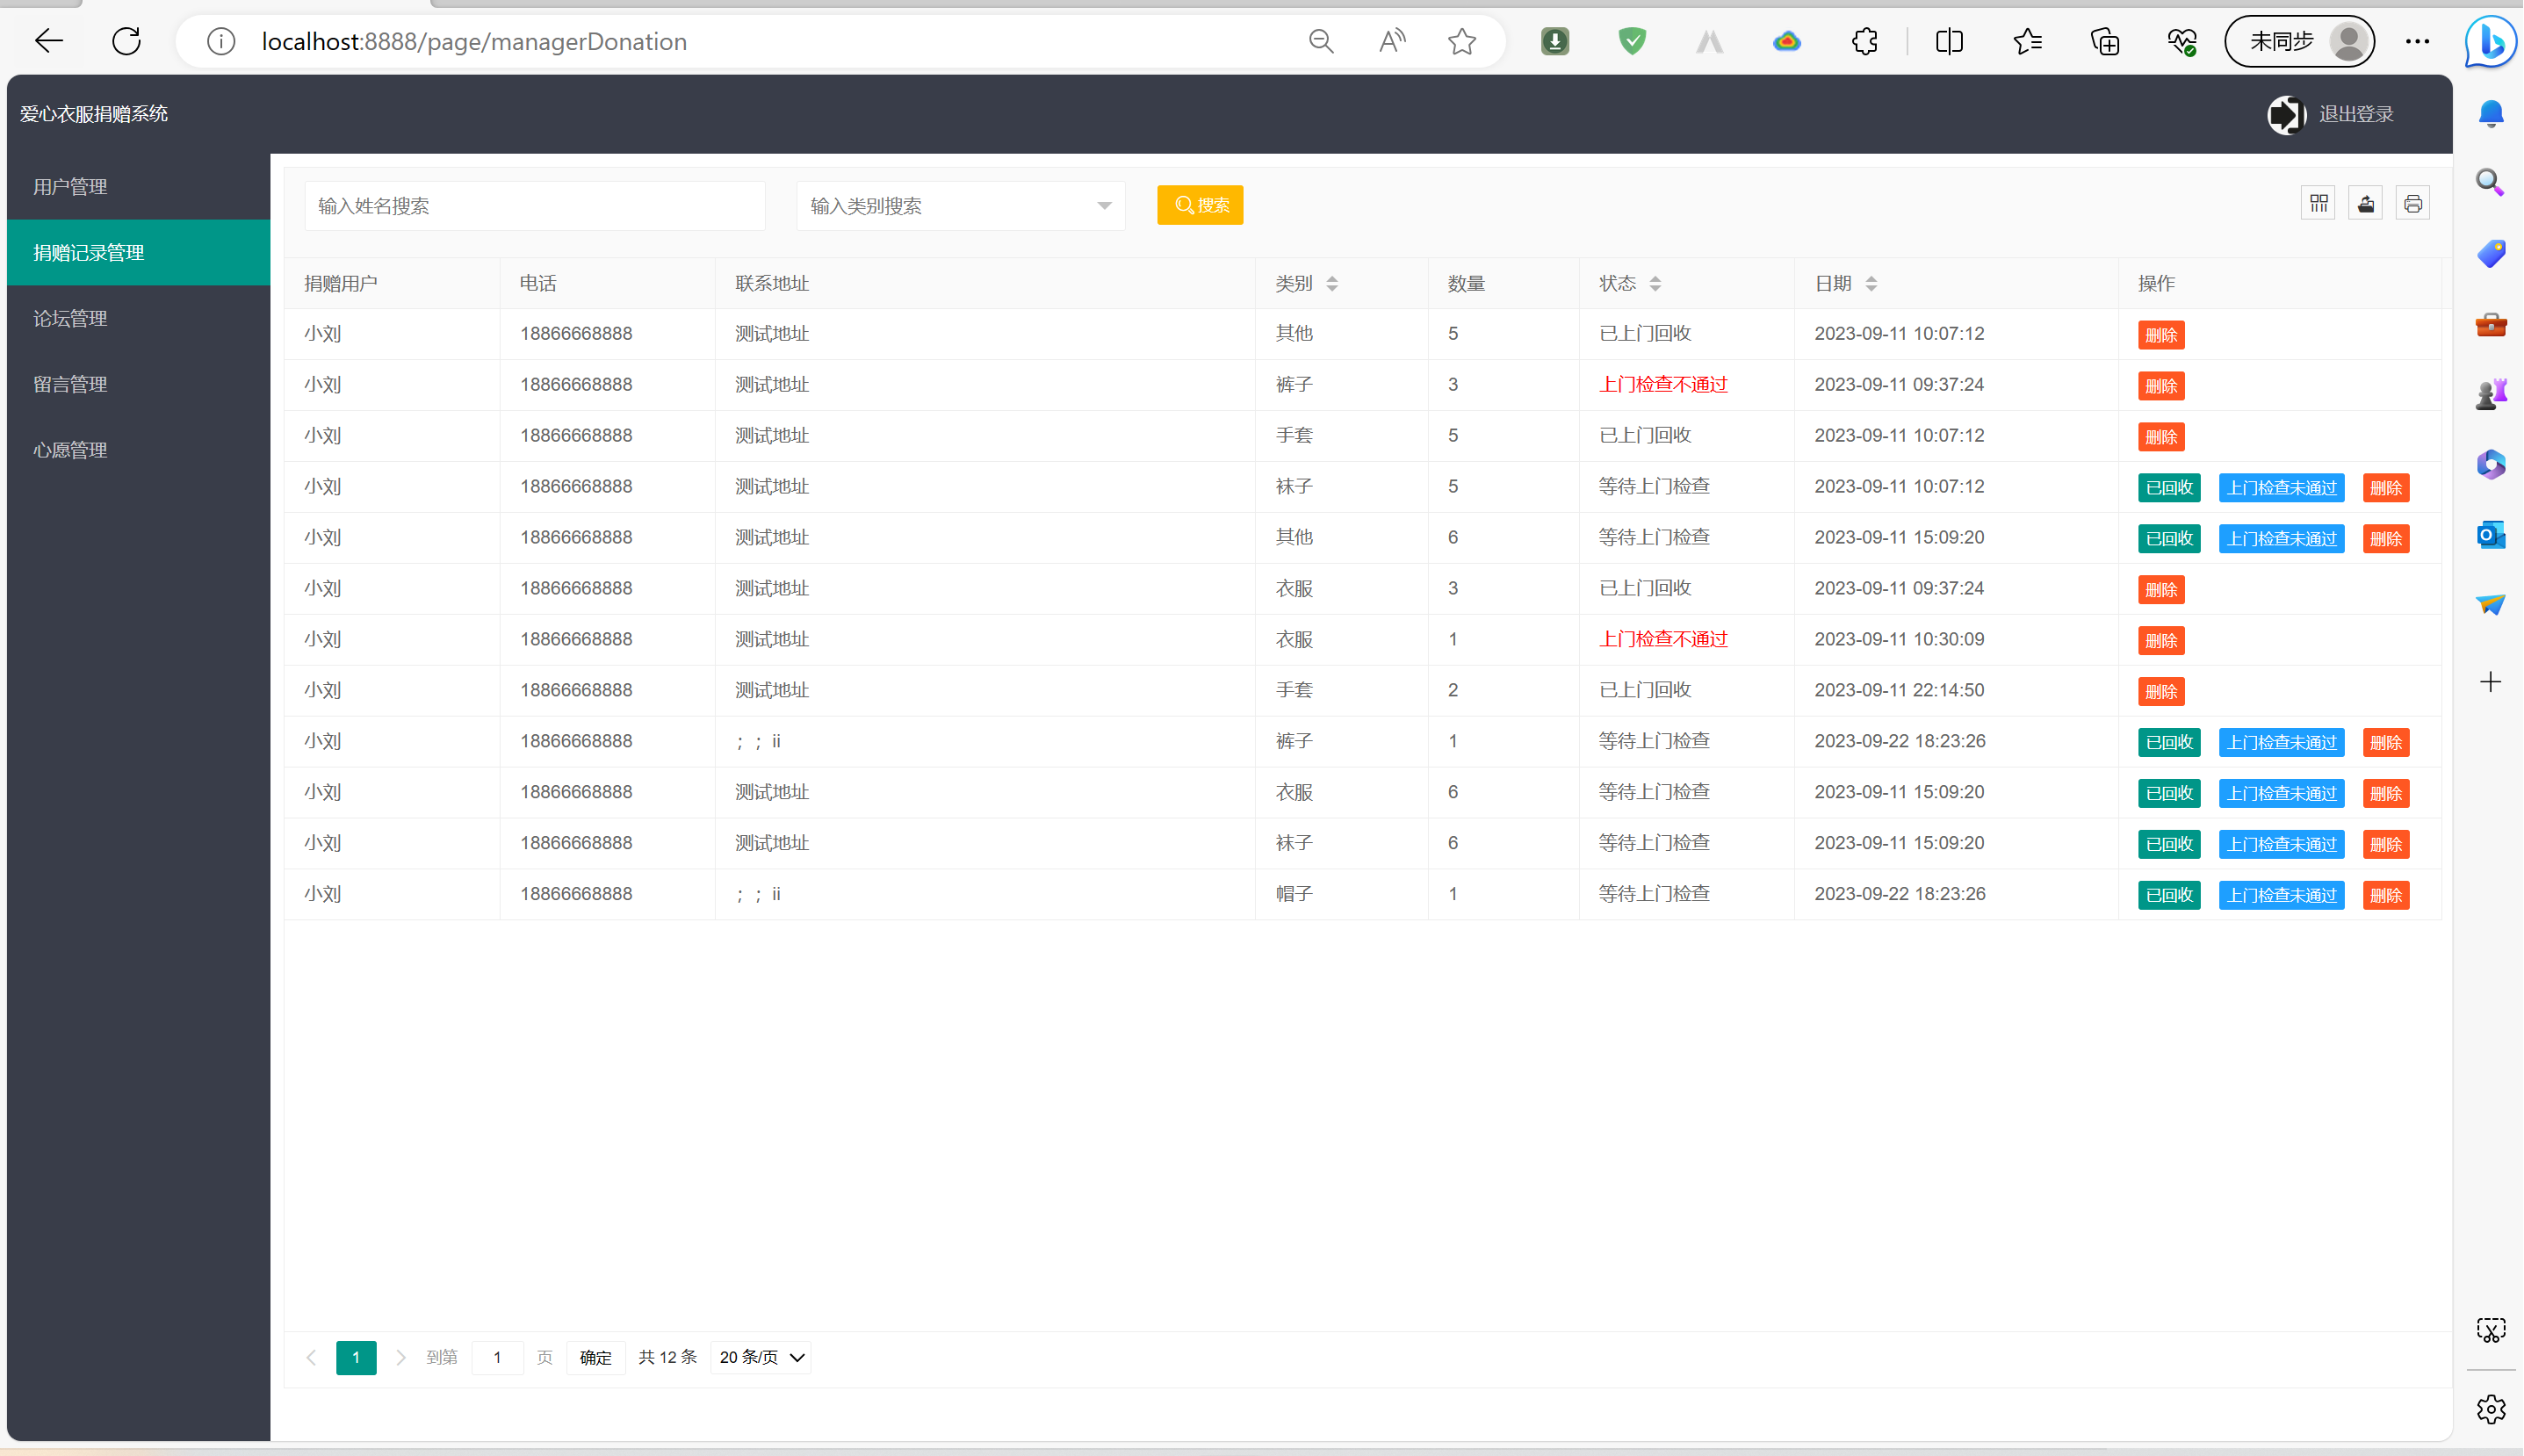Click the table print icon
Screen dimensions: 2524x1456
pyautogui.click(x=2412, y=204)
